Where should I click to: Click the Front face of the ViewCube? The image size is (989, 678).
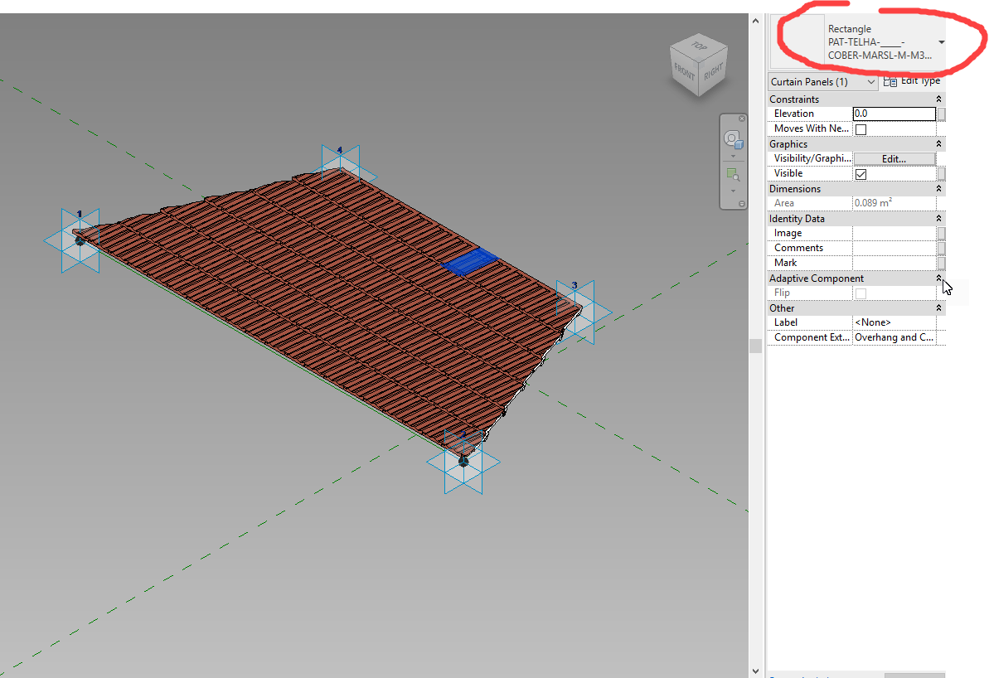pos(685,70)
